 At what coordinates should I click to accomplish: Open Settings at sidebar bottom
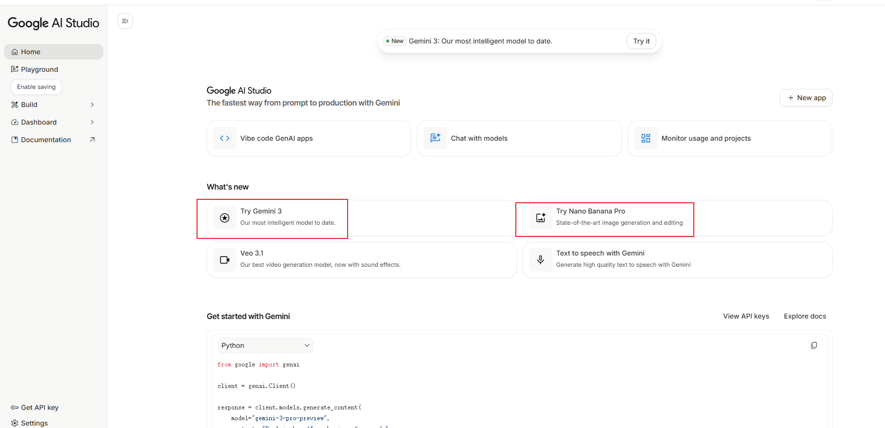pos(34,423)
